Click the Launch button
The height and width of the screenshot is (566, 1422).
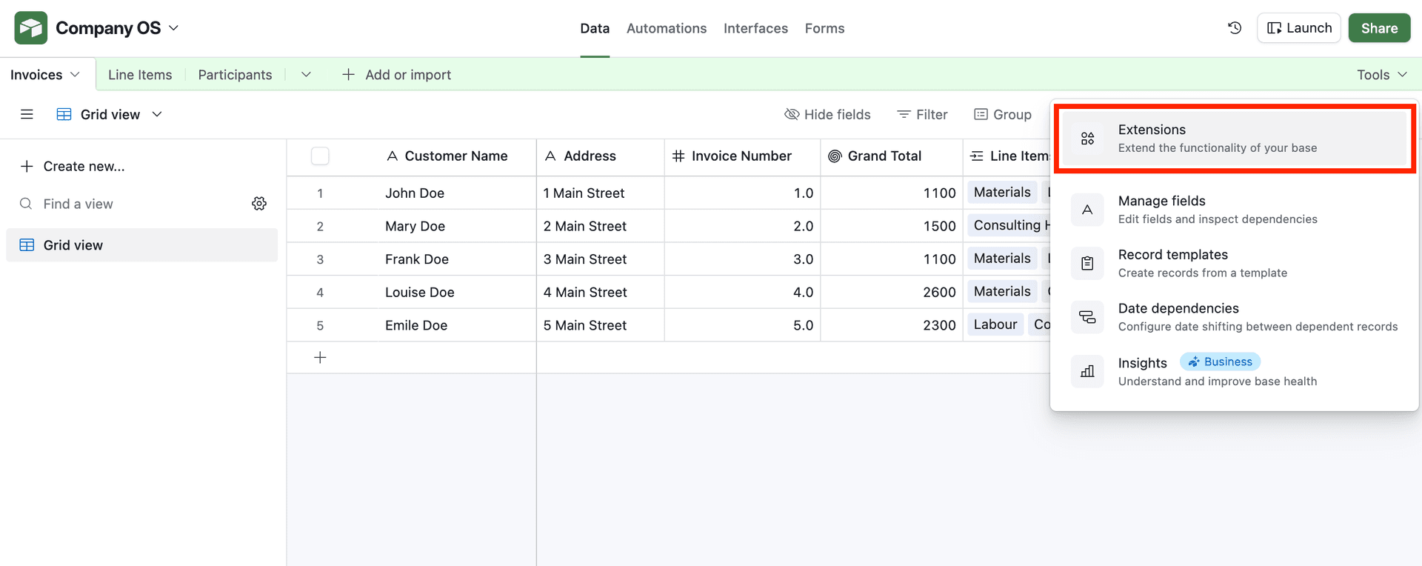[x=1299, y=28]
